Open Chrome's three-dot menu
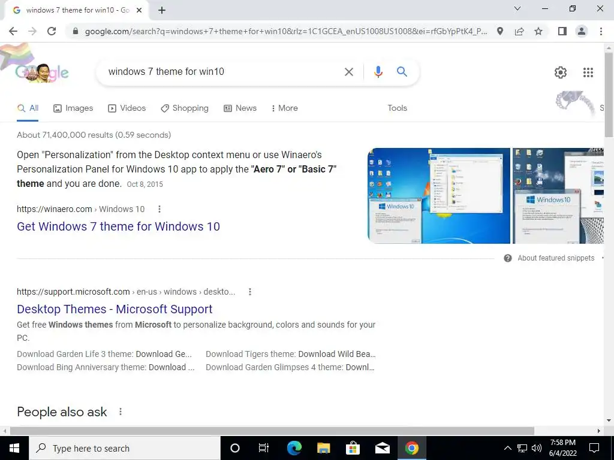Viewport: 614px width, 460px height. pyautogui.click(x=601, y=31)
